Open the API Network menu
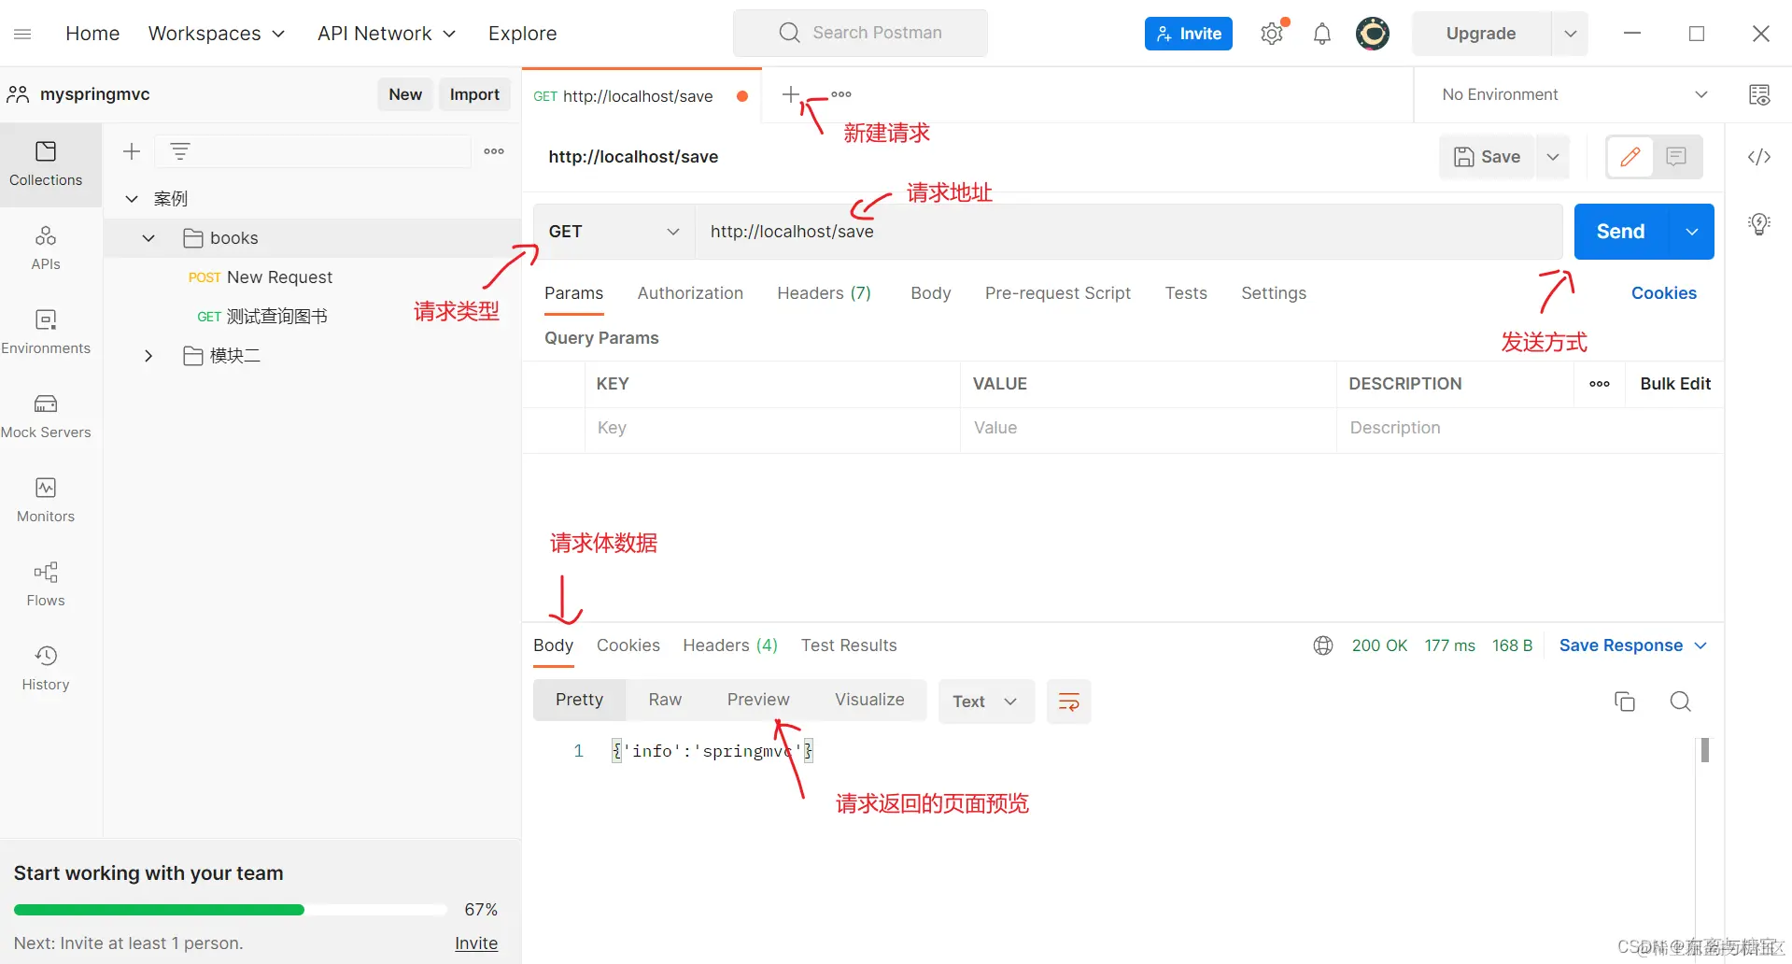The height and width of the screenshot is (964, 1792). 386,34
